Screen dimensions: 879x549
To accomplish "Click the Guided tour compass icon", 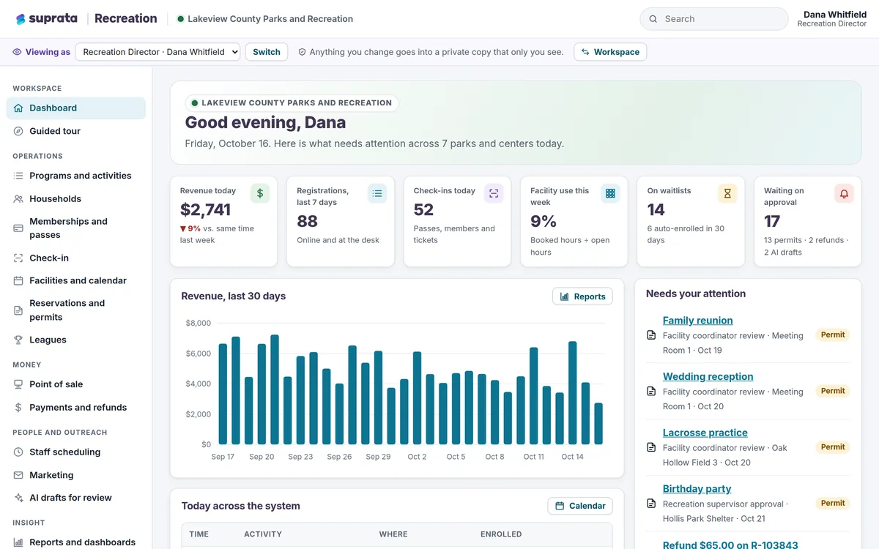I will [x=18, y=131].
